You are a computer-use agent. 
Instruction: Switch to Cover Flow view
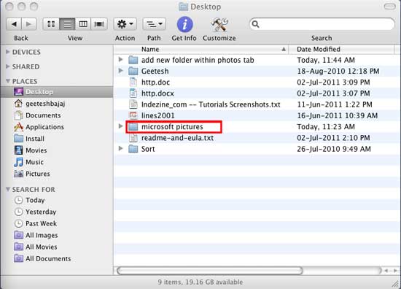coord(99,24)
